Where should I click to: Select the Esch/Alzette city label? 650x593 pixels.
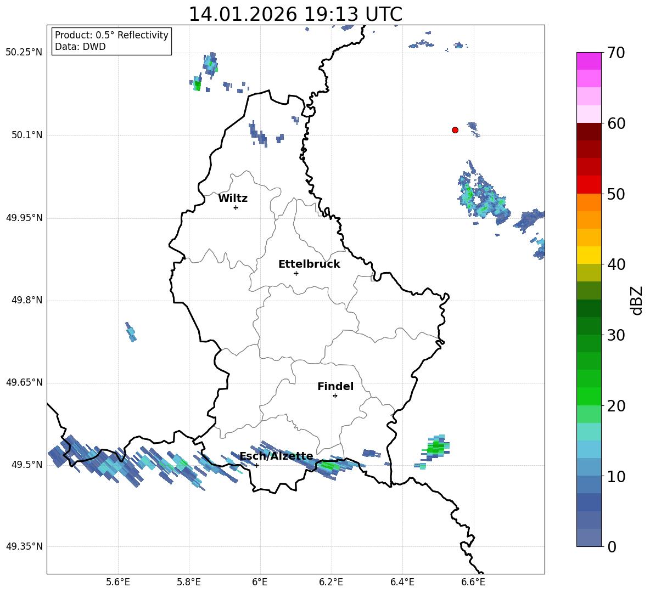[277, 456]
